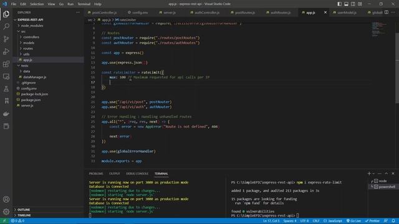Switch to the postController.js tab
Image resolution: width=399 pixels, height=224 pixels.
[102, 12]
